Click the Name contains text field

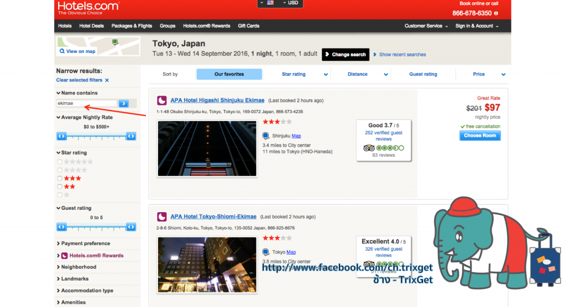pos(87,103)
